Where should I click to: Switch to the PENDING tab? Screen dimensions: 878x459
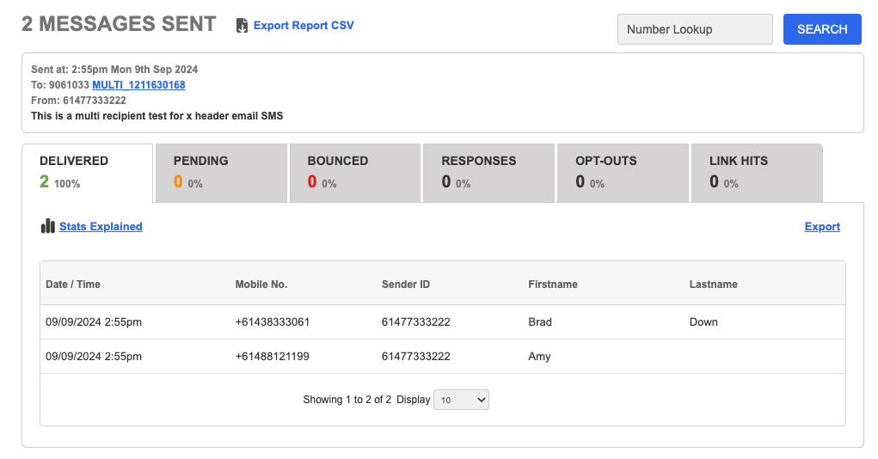point(221,173)
